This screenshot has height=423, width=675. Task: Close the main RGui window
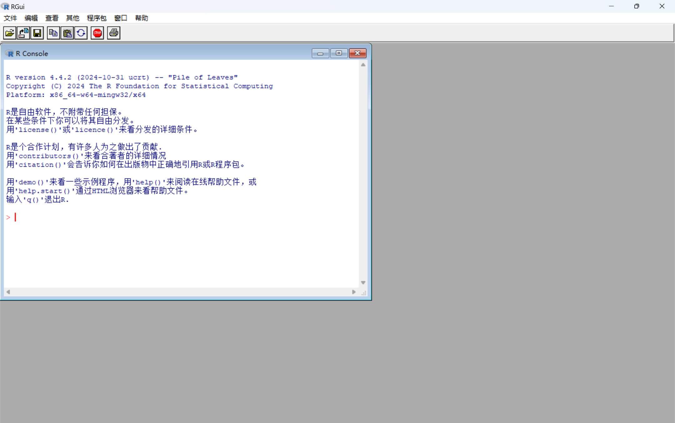(x=662, y=6)
